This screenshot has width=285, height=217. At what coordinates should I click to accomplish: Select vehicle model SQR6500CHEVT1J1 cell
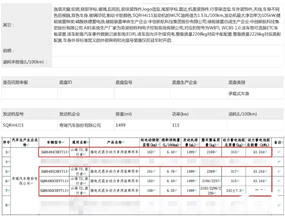pos(53,191)
